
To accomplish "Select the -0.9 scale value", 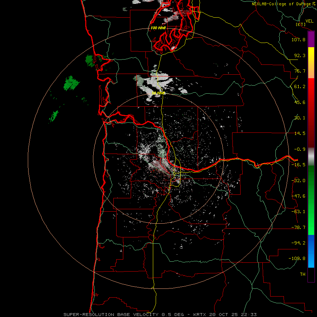I will [300, 149].
